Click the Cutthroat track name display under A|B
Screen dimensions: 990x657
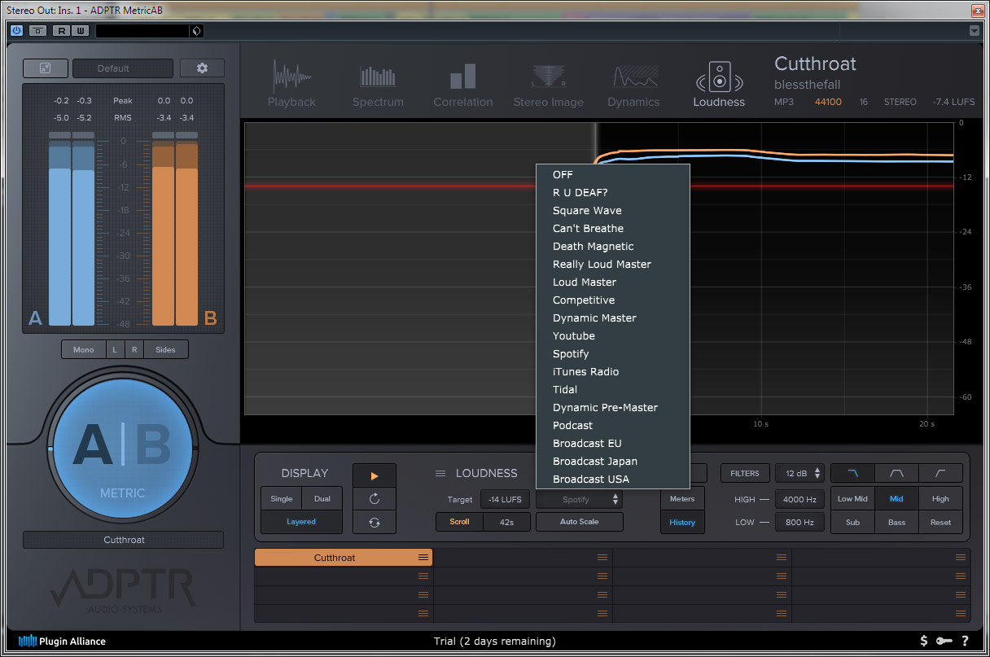(x=123, y=540)
